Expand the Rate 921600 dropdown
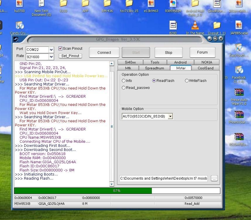The height and width of the screenshot is (220, 251). (x=51, y=57)
